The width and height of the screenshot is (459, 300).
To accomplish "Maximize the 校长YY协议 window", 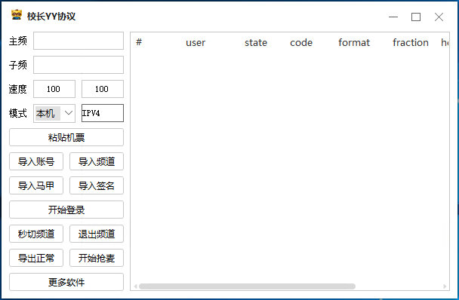I will click(x=416, y=17).
